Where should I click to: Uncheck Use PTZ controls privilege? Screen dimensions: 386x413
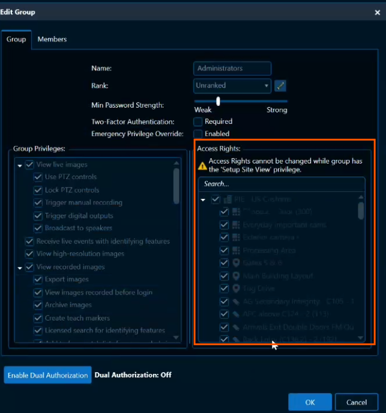coord(38,177)
